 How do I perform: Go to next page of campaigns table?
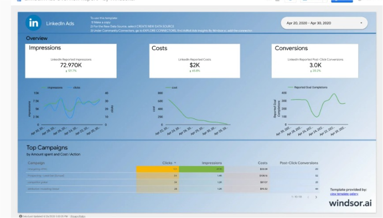(x=316, y=197)
